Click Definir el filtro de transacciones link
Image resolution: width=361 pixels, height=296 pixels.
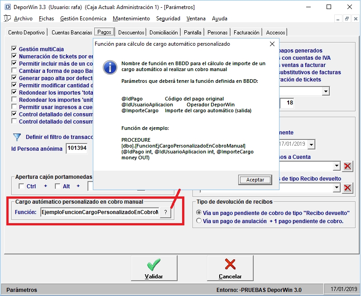(x=59, y=137)
